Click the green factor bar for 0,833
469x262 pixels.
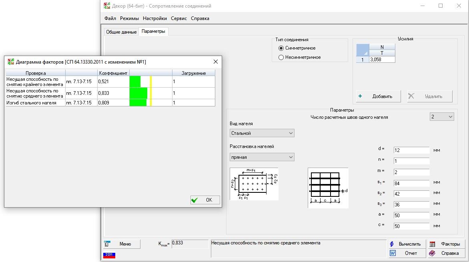(x=138, y=93)
